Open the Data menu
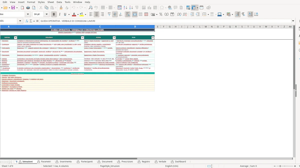This screenshot has height=168, width=300. [x=59, y=2]
